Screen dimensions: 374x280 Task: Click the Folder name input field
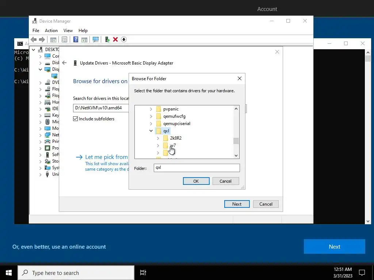[x=196, y=168]
